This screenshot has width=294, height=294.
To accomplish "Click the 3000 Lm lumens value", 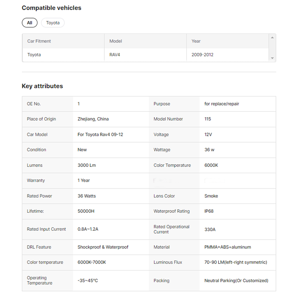I will pyautogui.click(x=87, y=165).
